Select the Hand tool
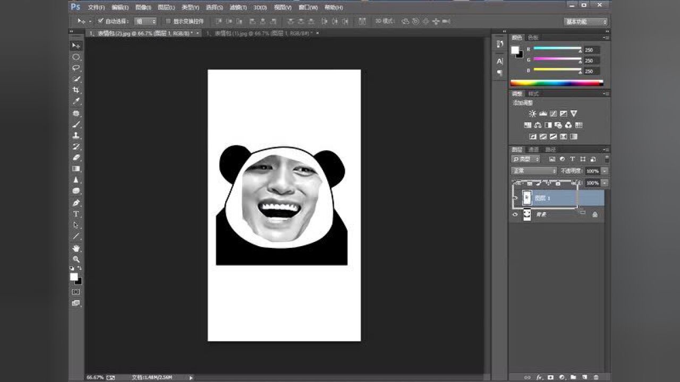The height and width of the screenshot is (382, 680). (76, 248)
